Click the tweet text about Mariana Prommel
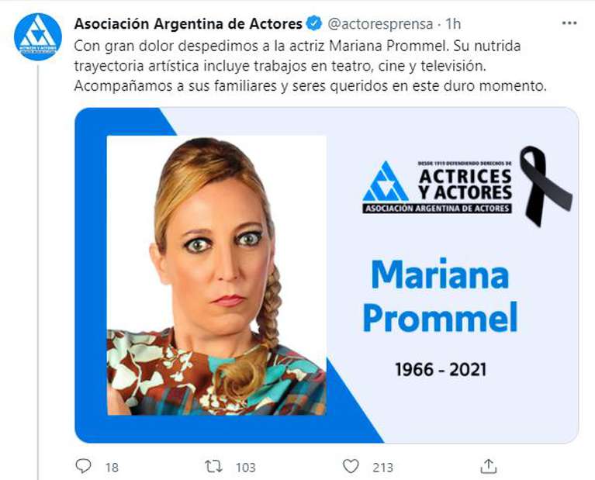Screen dimensions: 595x480 coord(310,66)
